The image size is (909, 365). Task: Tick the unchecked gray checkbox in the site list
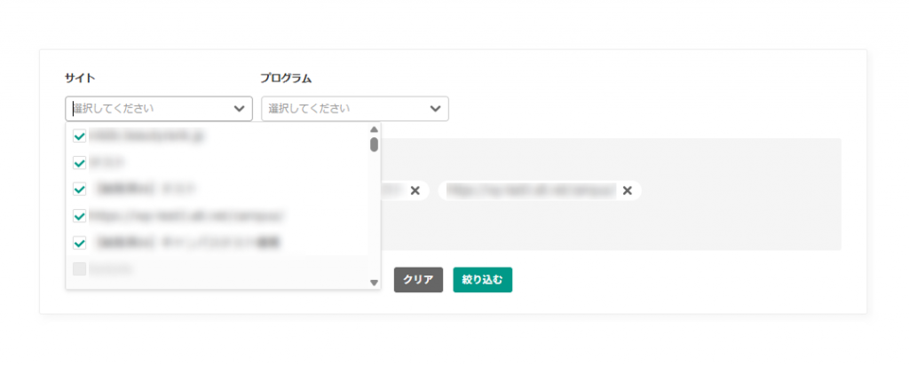79,269
